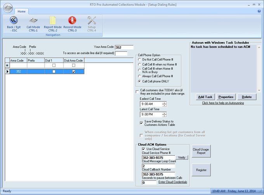Uncheck Dial Area Code for 352 row
The image size is (264, 195).
74,71
